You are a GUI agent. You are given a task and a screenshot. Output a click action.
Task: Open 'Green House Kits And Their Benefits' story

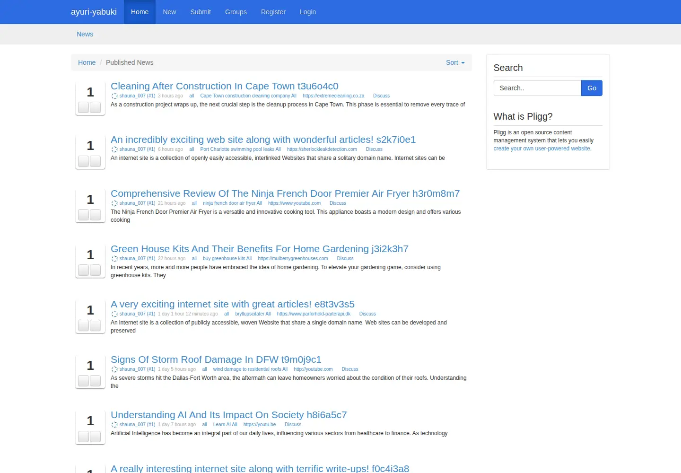coord(260,249)
